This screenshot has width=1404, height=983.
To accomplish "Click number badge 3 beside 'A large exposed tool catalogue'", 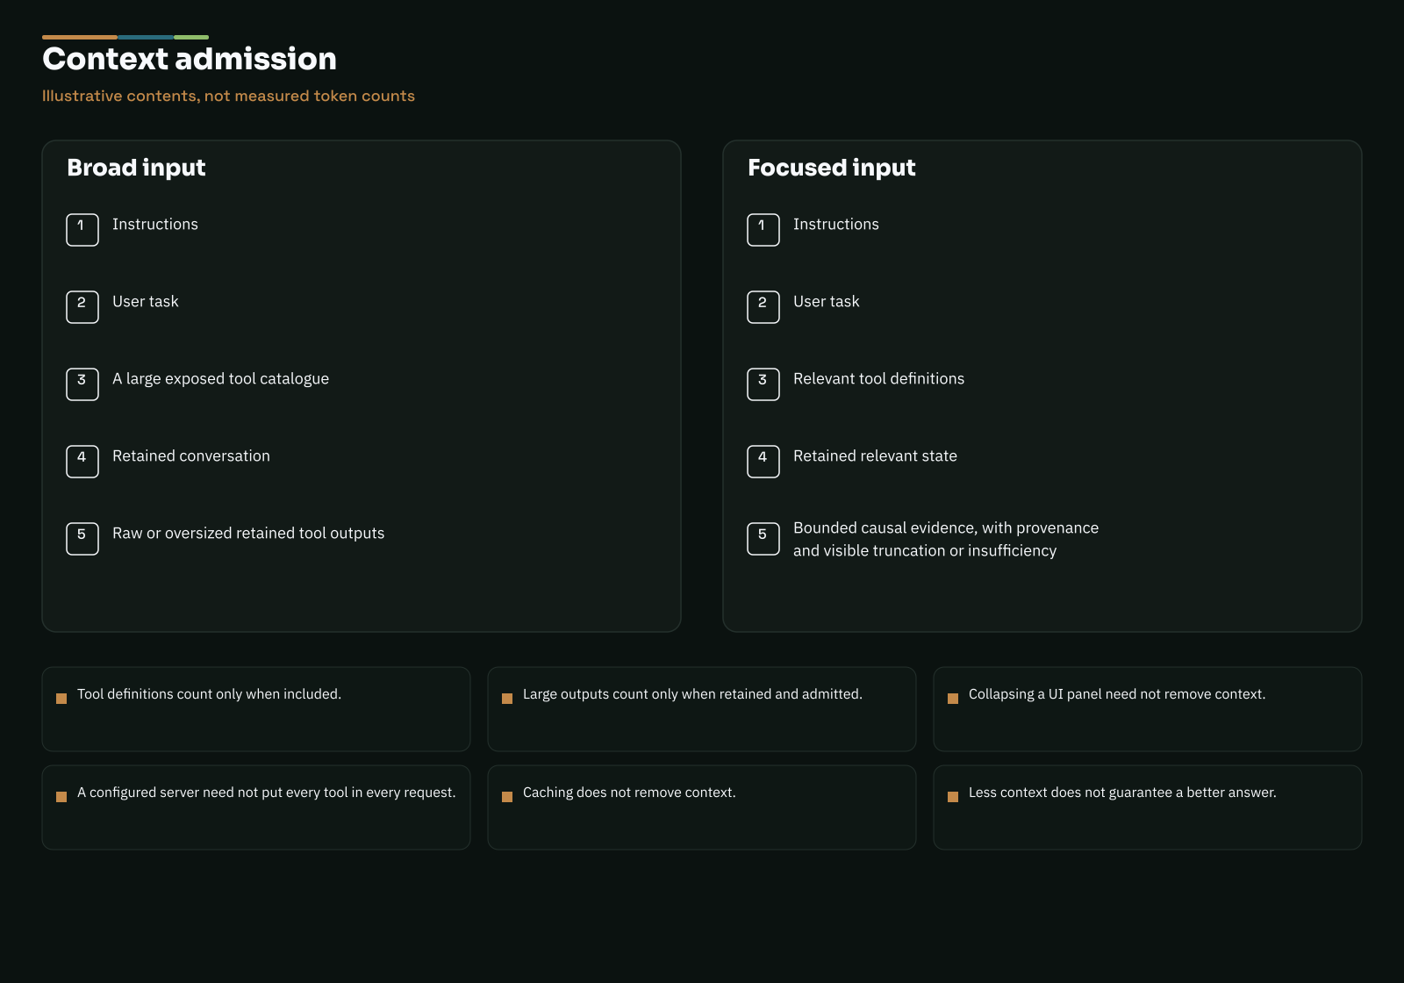I will tap(82, 384).
